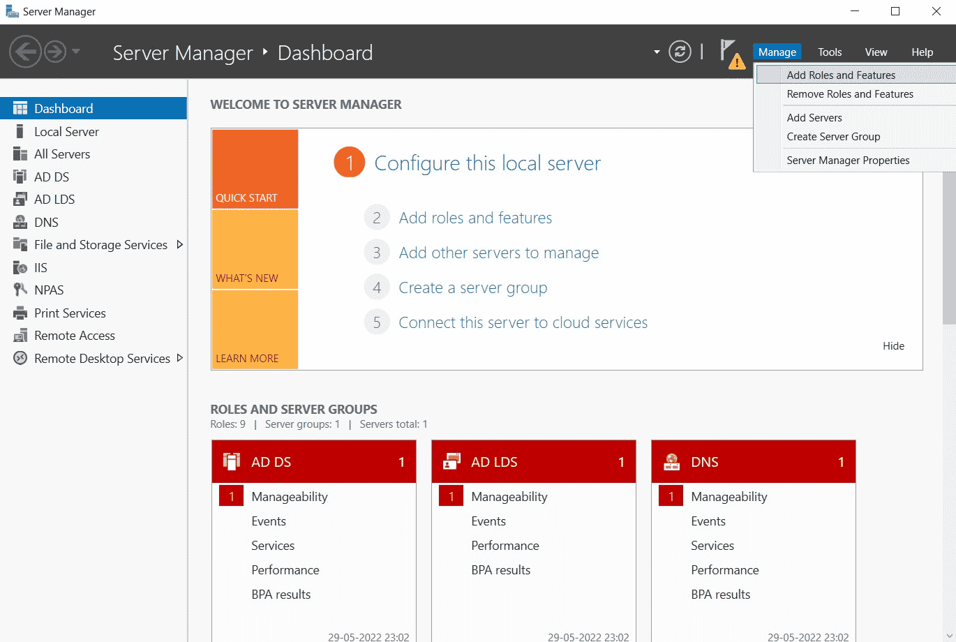956x642 pixels.
Task: Open Manageability details in the AD DS tile
Action: [289, 496]
